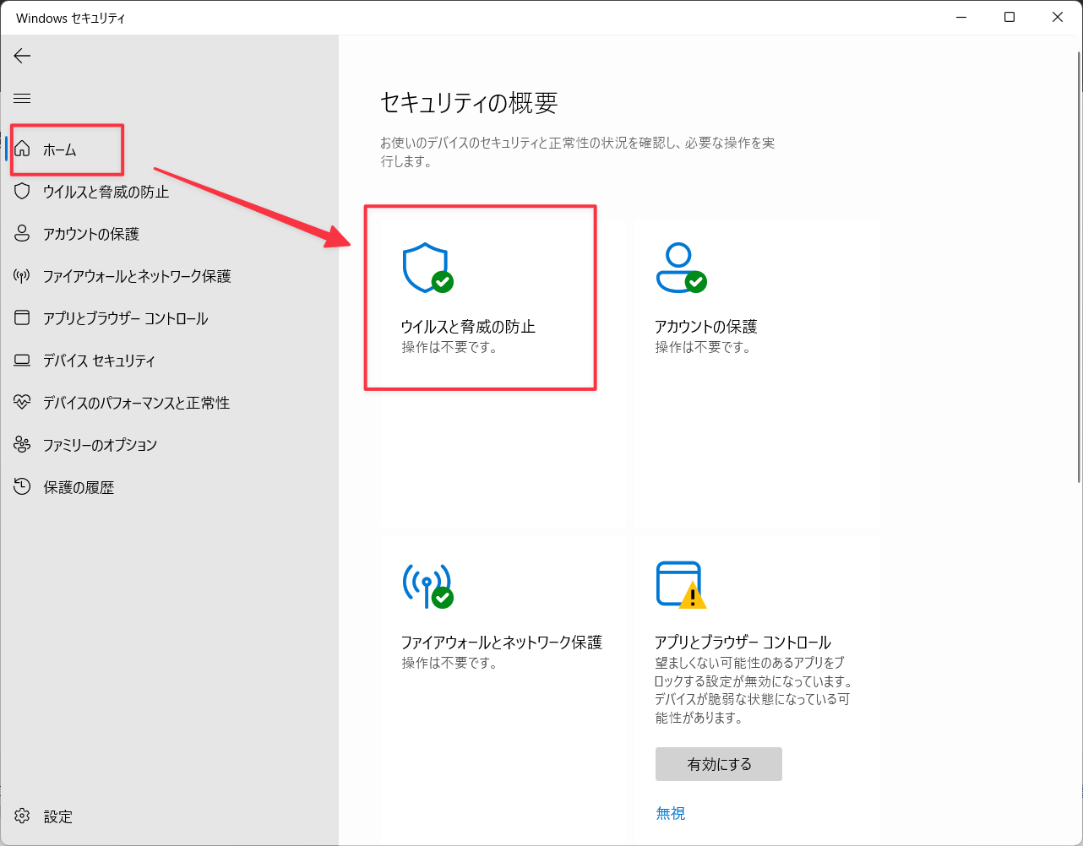1083x846 pixels.
Task: Click the 無視 link
Action: tap(671, 813)
